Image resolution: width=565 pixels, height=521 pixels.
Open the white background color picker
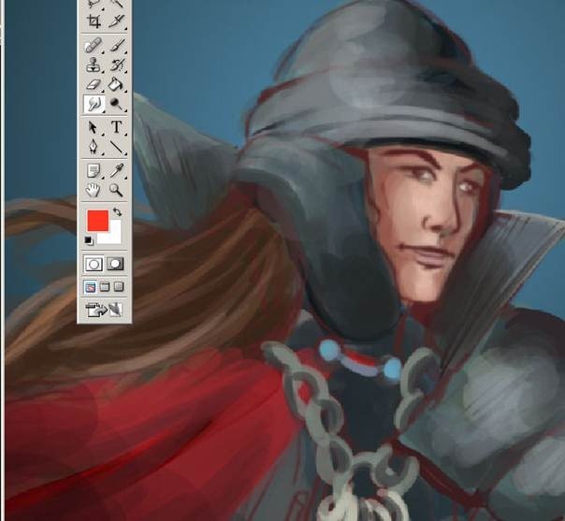point(113,236)
